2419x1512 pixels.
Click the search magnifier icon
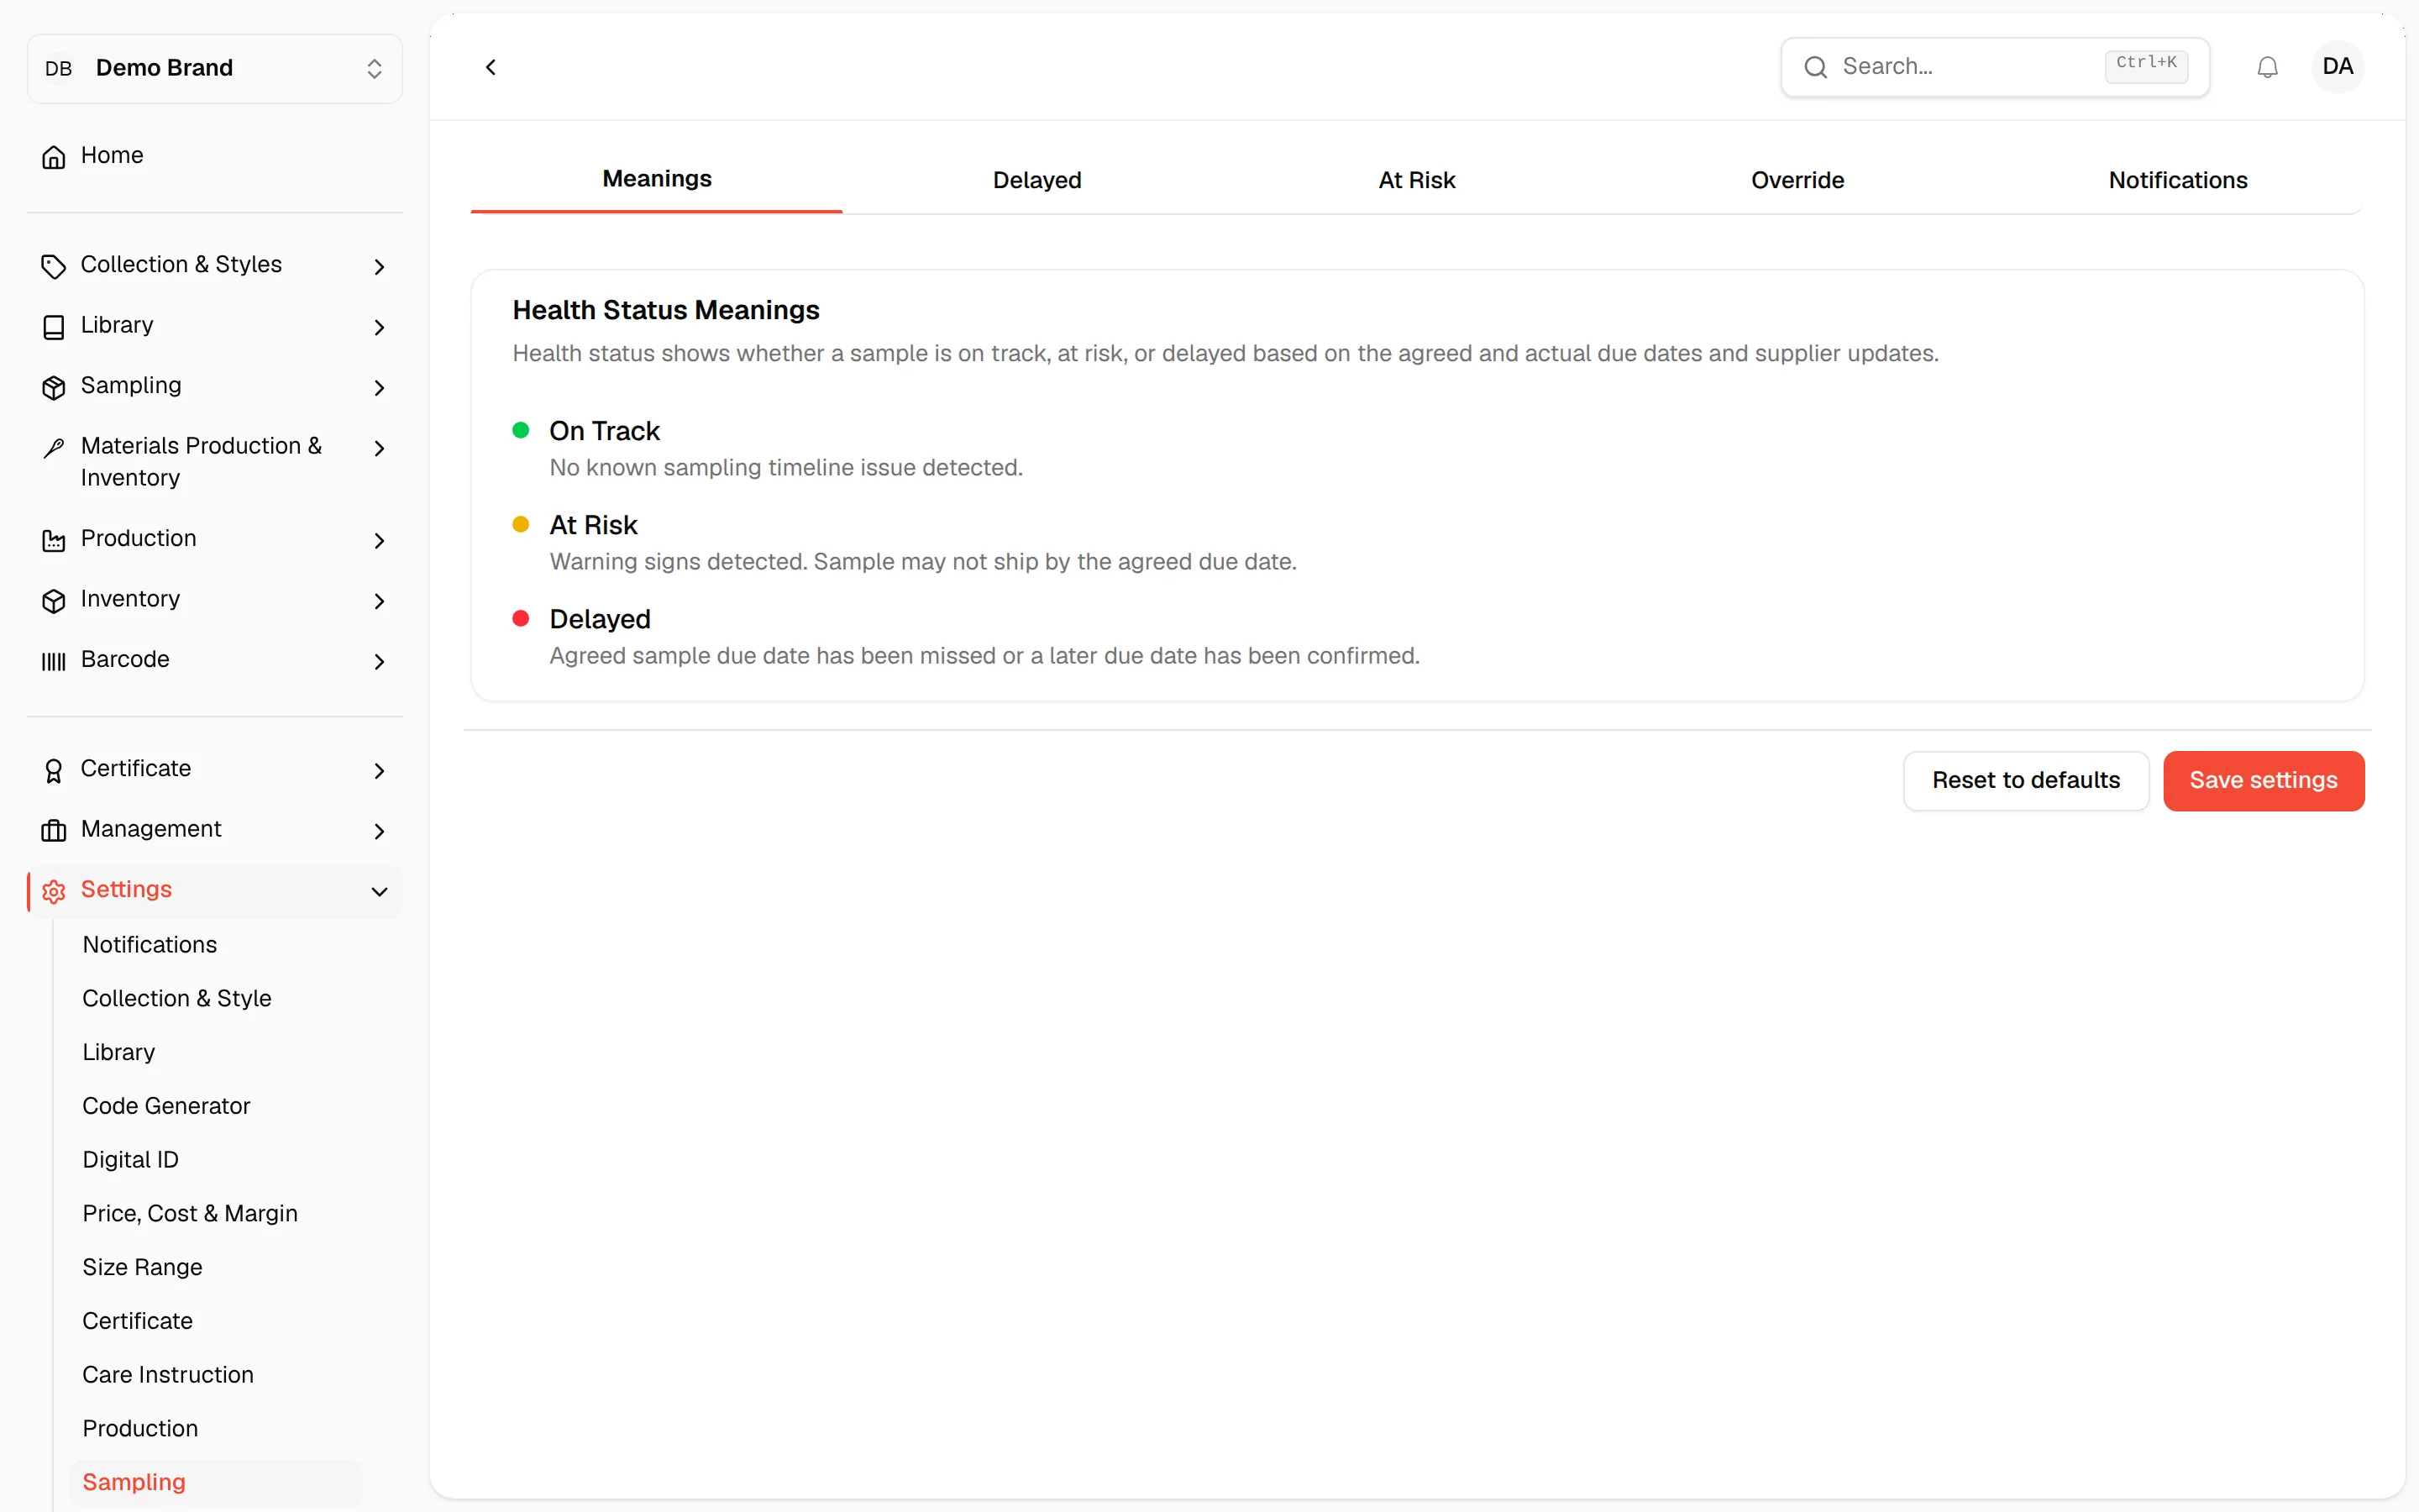point(1815,67)
